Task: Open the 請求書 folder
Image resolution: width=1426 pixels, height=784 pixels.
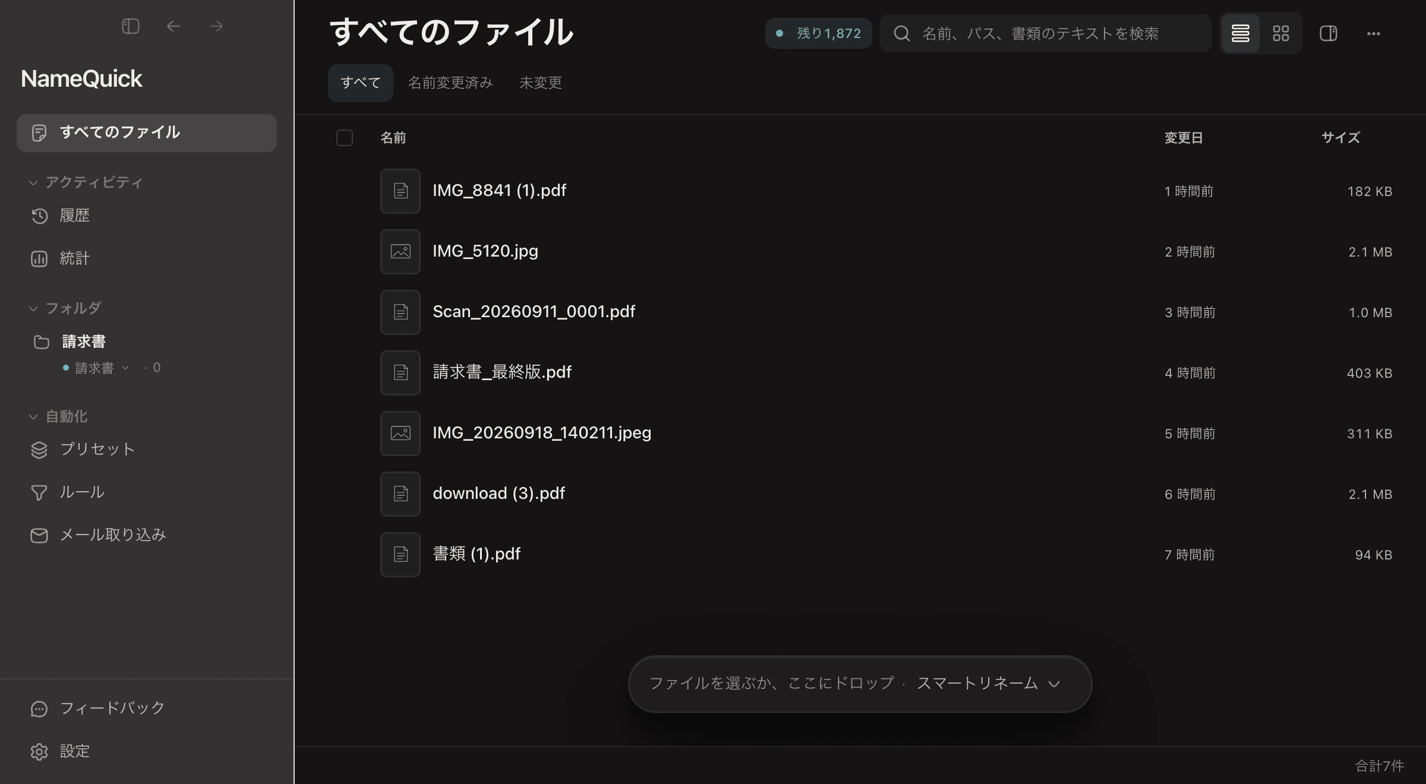Action: pyautogui.click(x=84, y=342)
